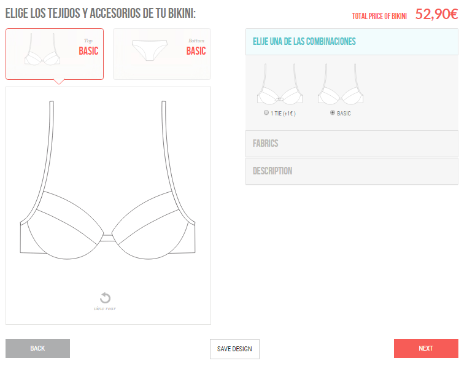Select the BASIC radio button
The image size is (467, 366).
coord(333,112)
